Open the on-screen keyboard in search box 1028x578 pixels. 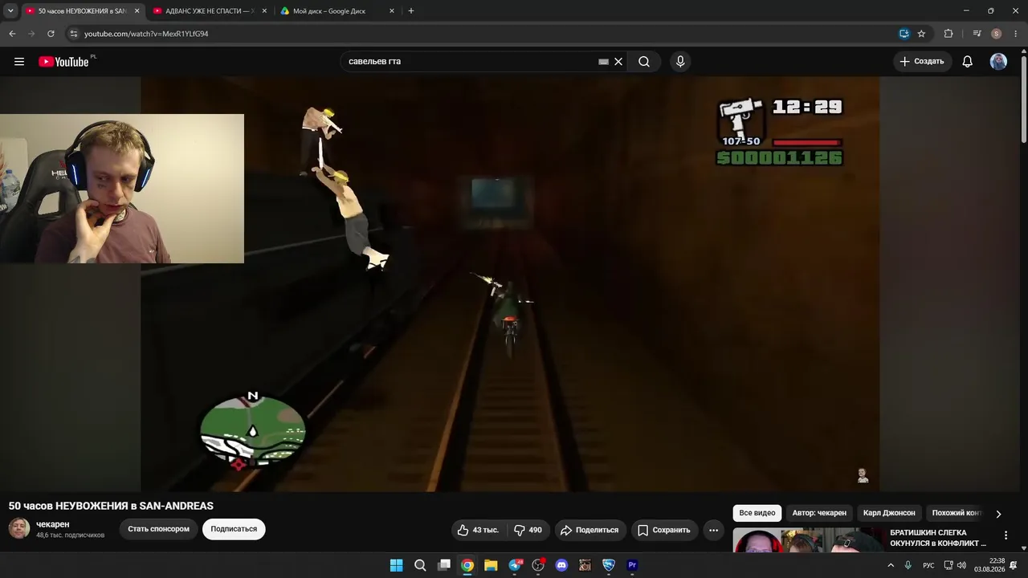(603, 62)
